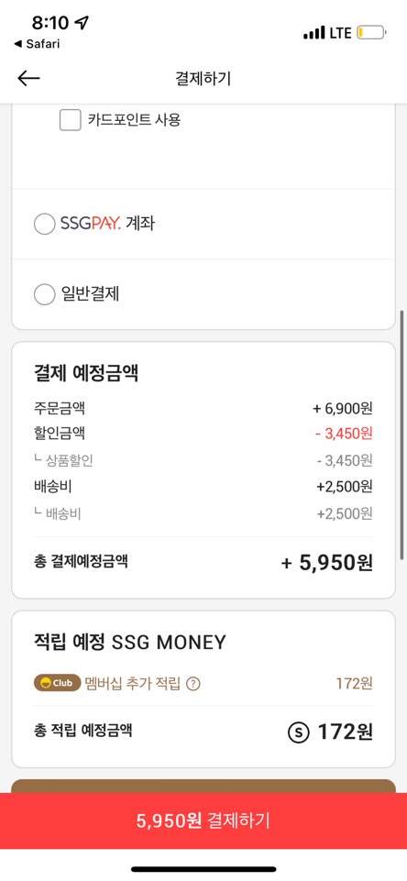This screenshot has height=881, width=407.
Task: Tap the 배송비 shipping fee row
Action: [203, 487]
